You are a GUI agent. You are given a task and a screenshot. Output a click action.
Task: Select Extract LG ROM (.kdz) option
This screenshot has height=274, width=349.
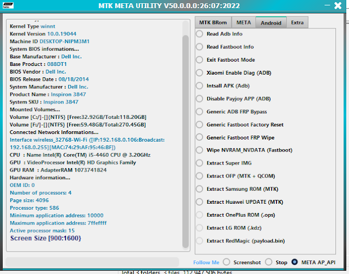(229, 228)
